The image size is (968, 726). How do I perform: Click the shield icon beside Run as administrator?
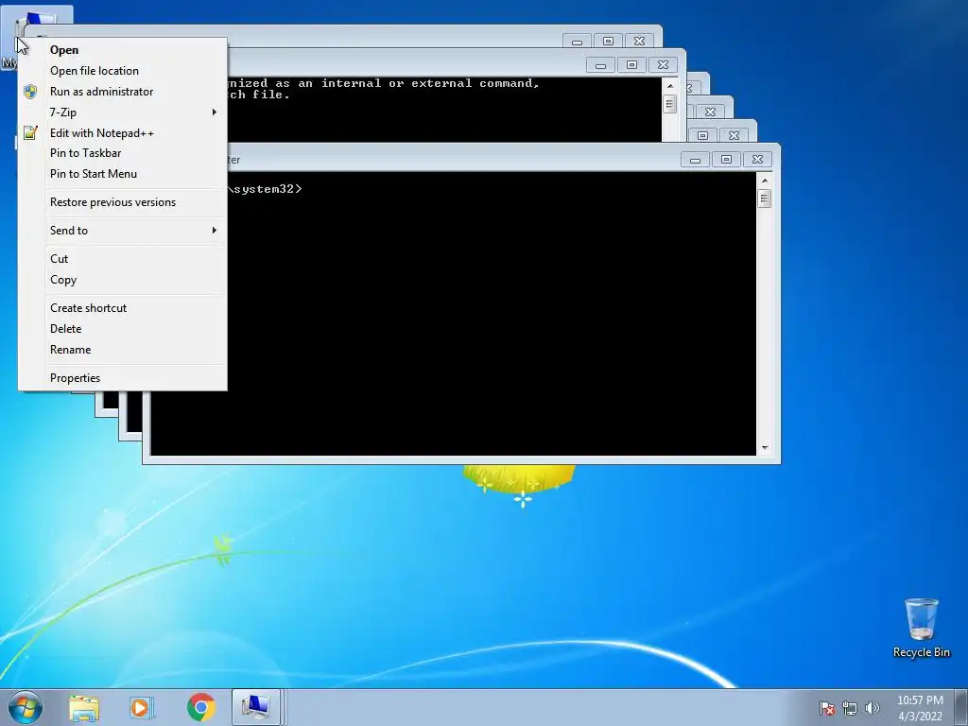[30, 92]
